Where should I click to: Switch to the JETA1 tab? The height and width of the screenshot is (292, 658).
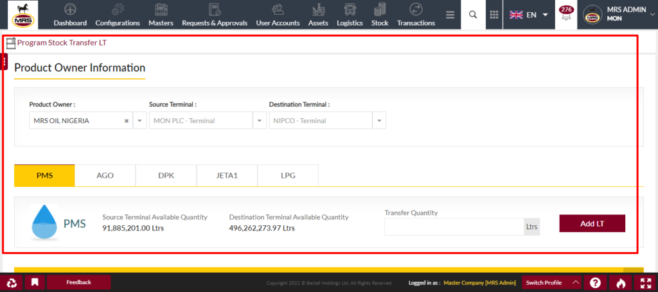click(227, 176)
